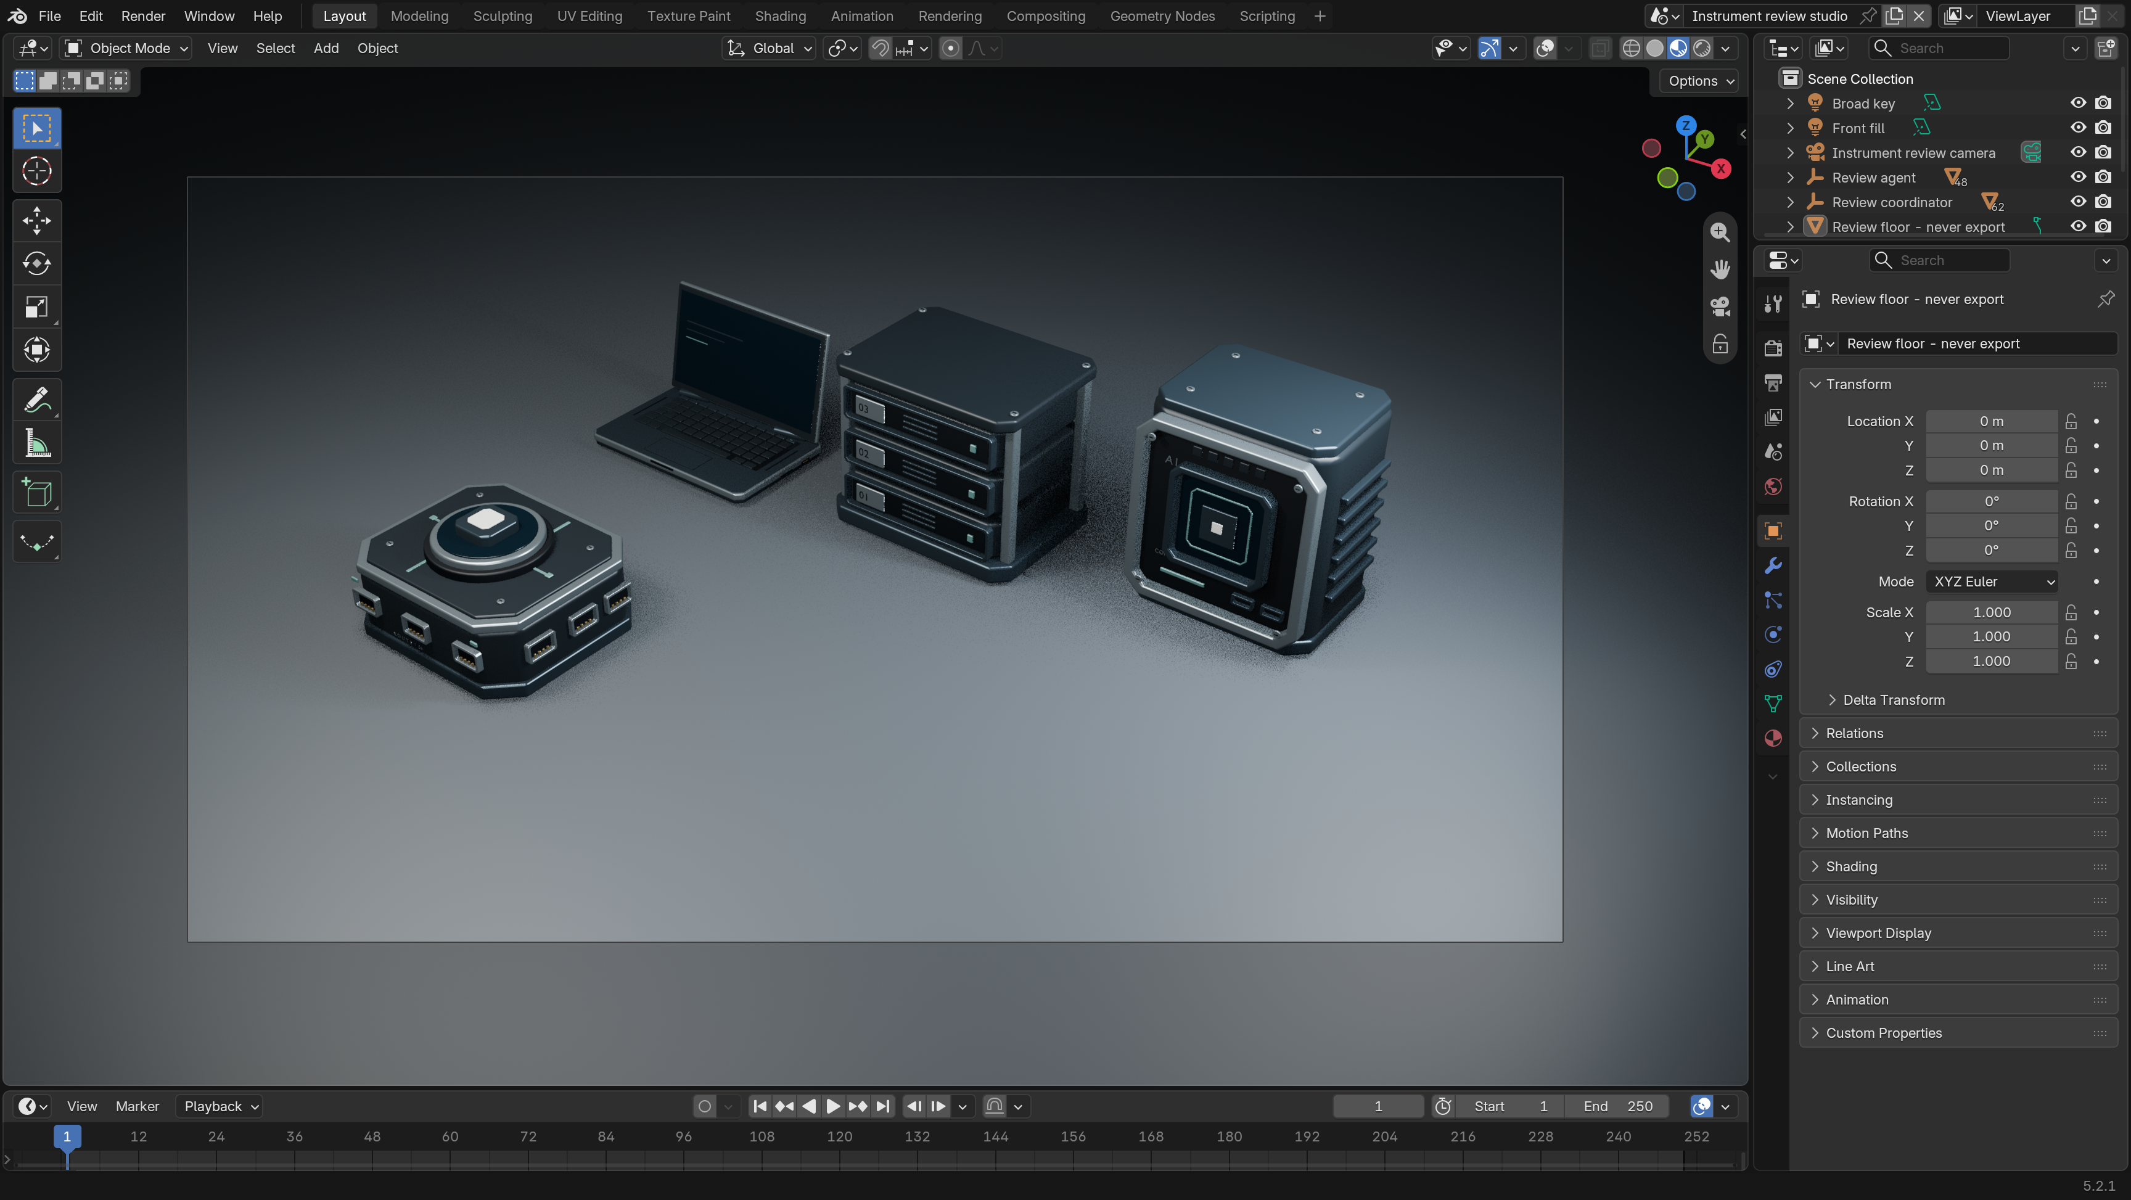Play the animation forward

coord(833,1106)
